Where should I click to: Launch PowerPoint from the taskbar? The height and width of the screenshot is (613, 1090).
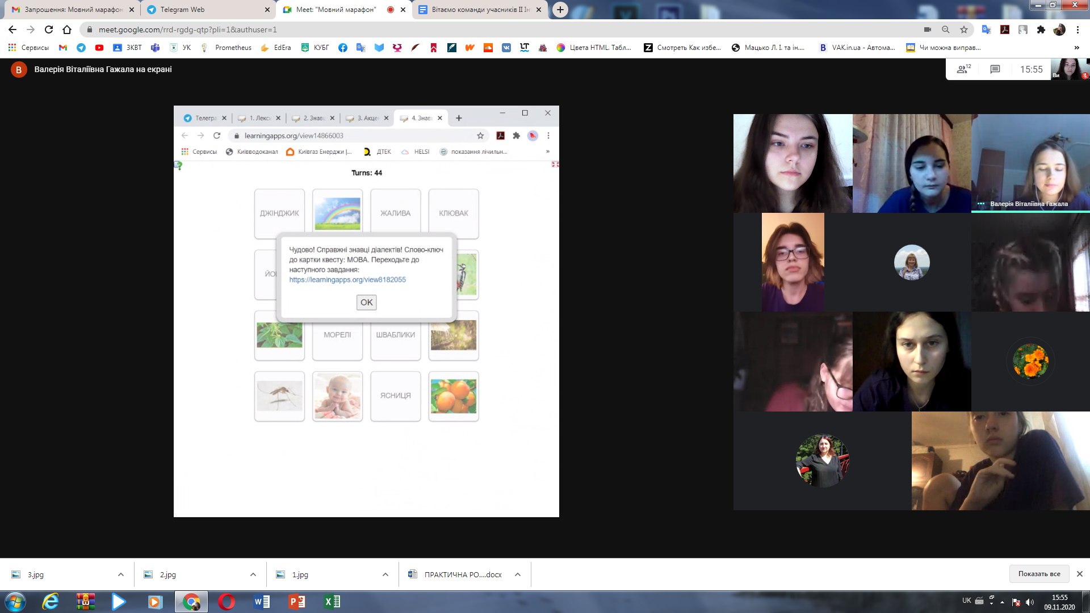pyautogui.click(x=296, y=602)
